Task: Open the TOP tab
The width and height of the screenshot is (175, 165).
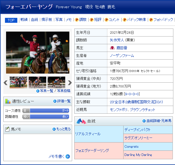Action: point(11,20)
